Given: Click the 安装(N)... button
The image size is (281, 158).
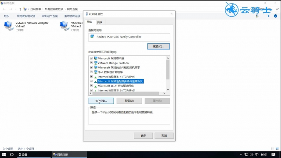Looking at the screenshot, I should coord(101,101).
